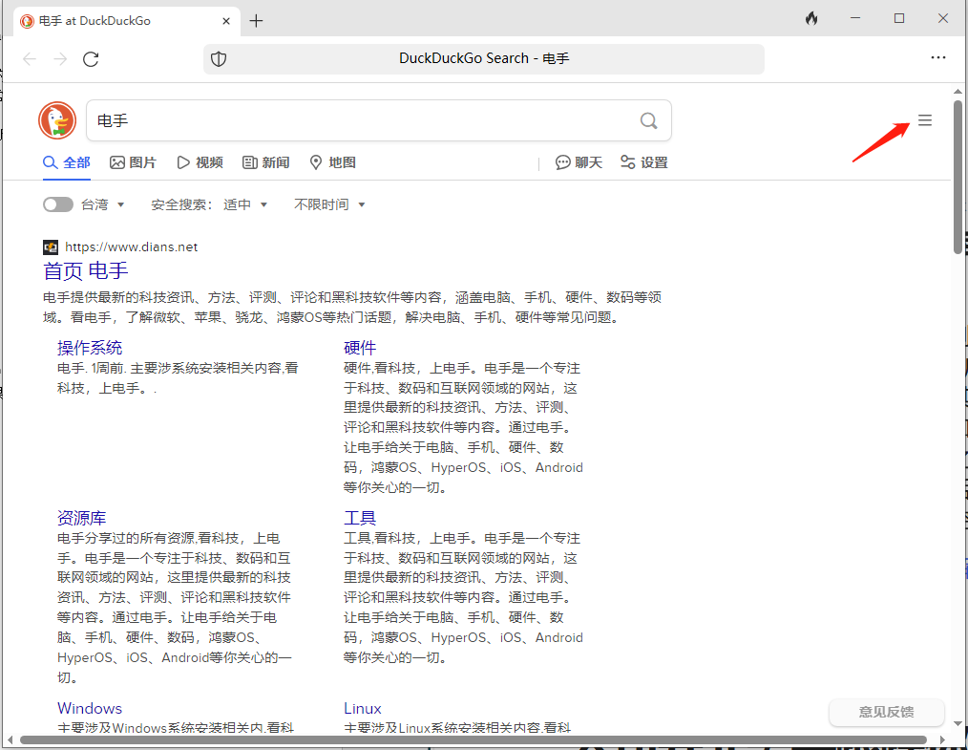Expand the 台湾 region dropdown

point(103,204)
